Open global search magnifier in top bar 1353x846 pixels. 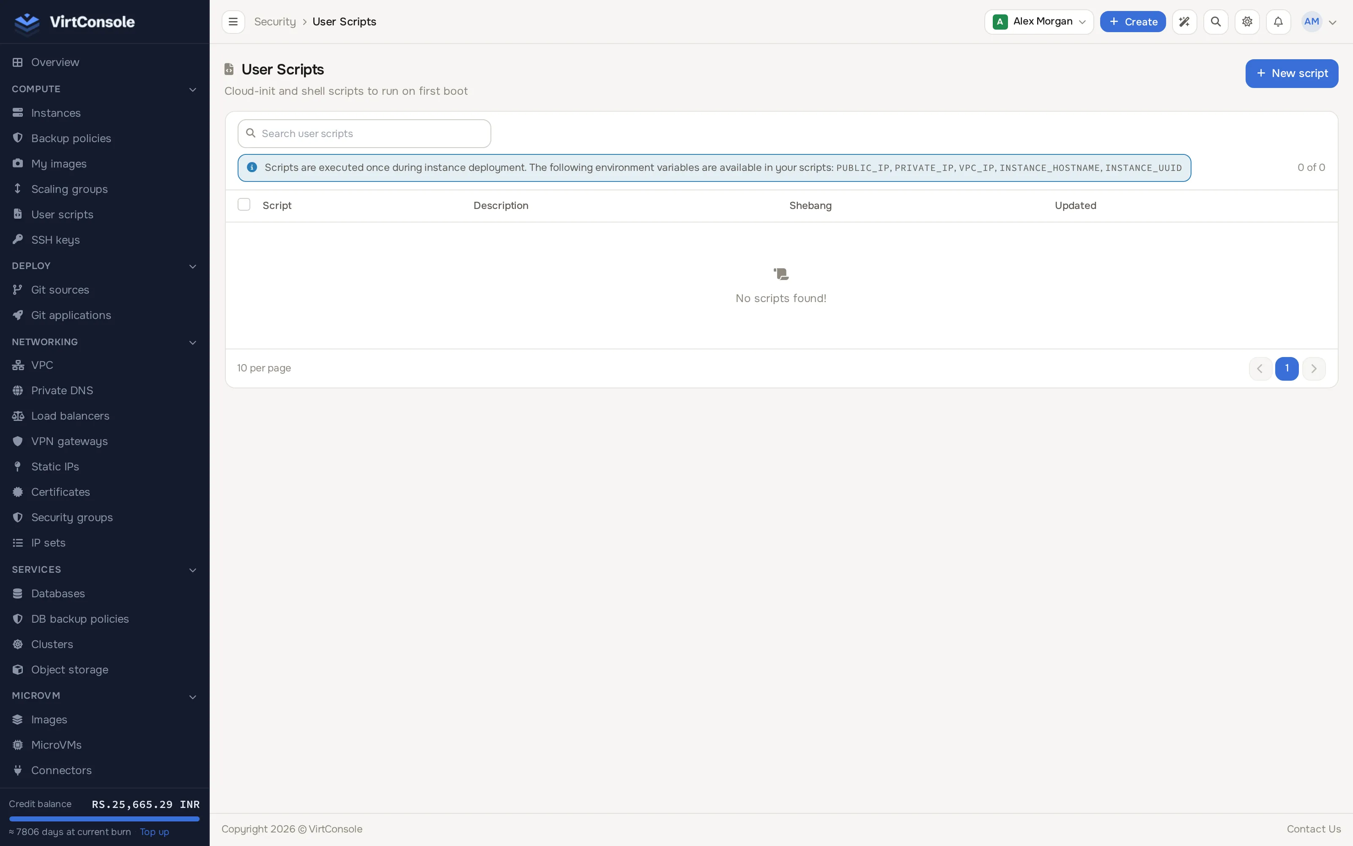pos(1216,22)
